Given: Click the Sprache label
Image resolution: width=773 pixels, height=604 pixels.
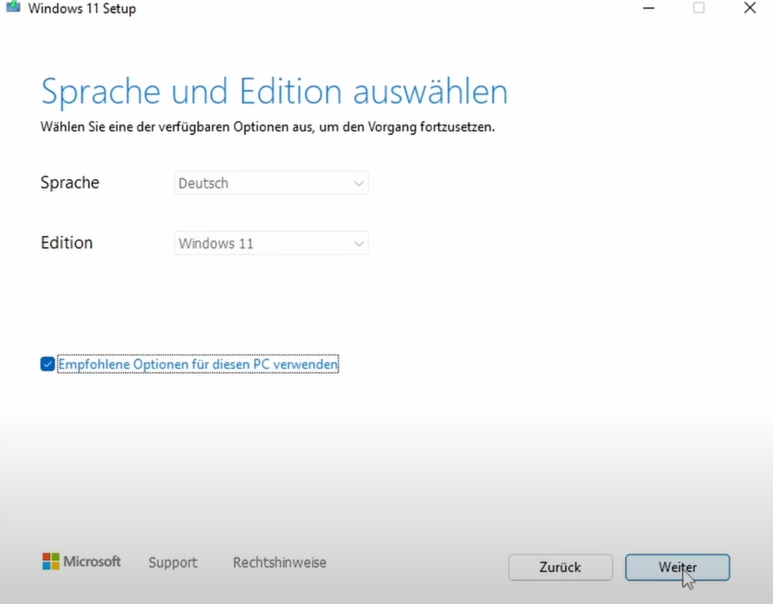Looking at the screenshot, I should point(70,183).
